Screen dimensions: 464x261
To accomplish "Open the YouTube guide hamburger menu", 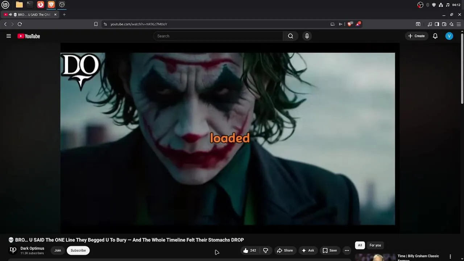I will (x=9, y=36).
